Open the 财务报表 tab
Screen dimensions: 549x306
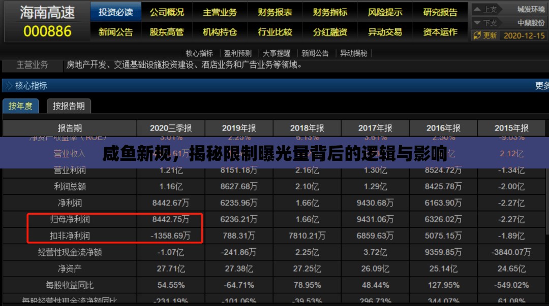(275, 12)
